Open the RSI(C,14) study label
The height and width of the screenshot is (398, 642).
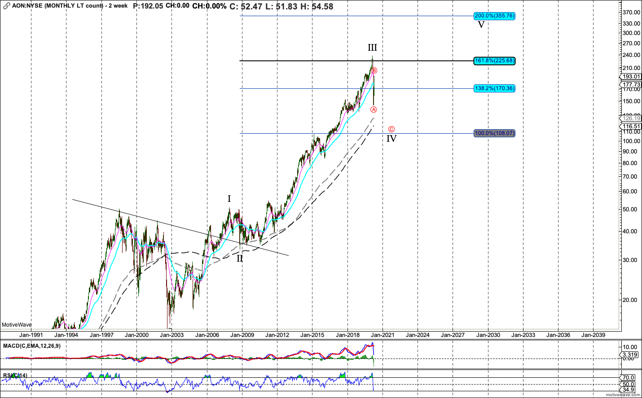click(15, 376)
